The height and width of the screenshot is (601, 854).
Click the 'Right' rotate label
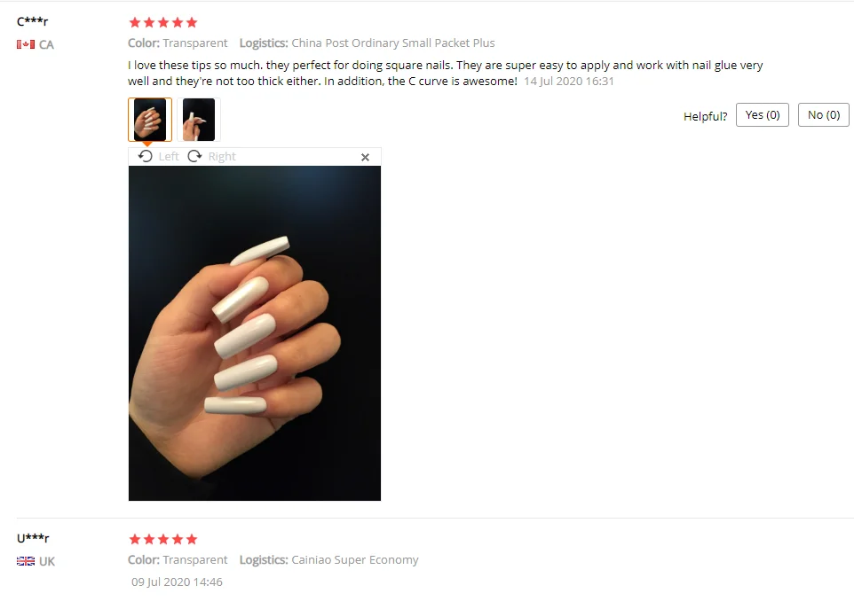[x=222, y=157]
